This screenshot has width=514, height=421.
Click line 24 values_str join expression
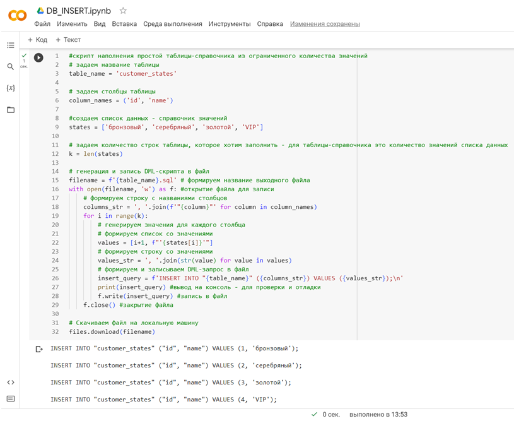pyautogui.click(x=195, y=261)
